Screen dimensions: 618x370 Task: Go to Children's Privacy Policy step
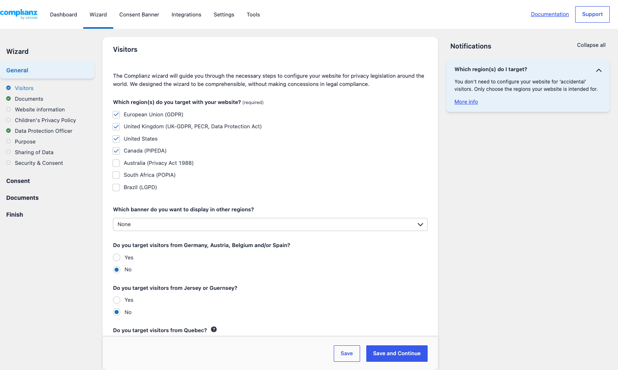(45, 120)
